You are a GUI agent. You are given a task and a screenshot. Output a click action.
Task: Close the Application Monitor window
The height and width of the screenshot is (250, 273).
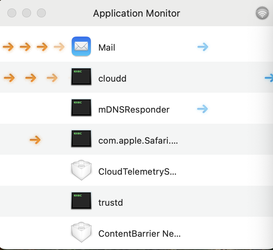tap(12, 13)
